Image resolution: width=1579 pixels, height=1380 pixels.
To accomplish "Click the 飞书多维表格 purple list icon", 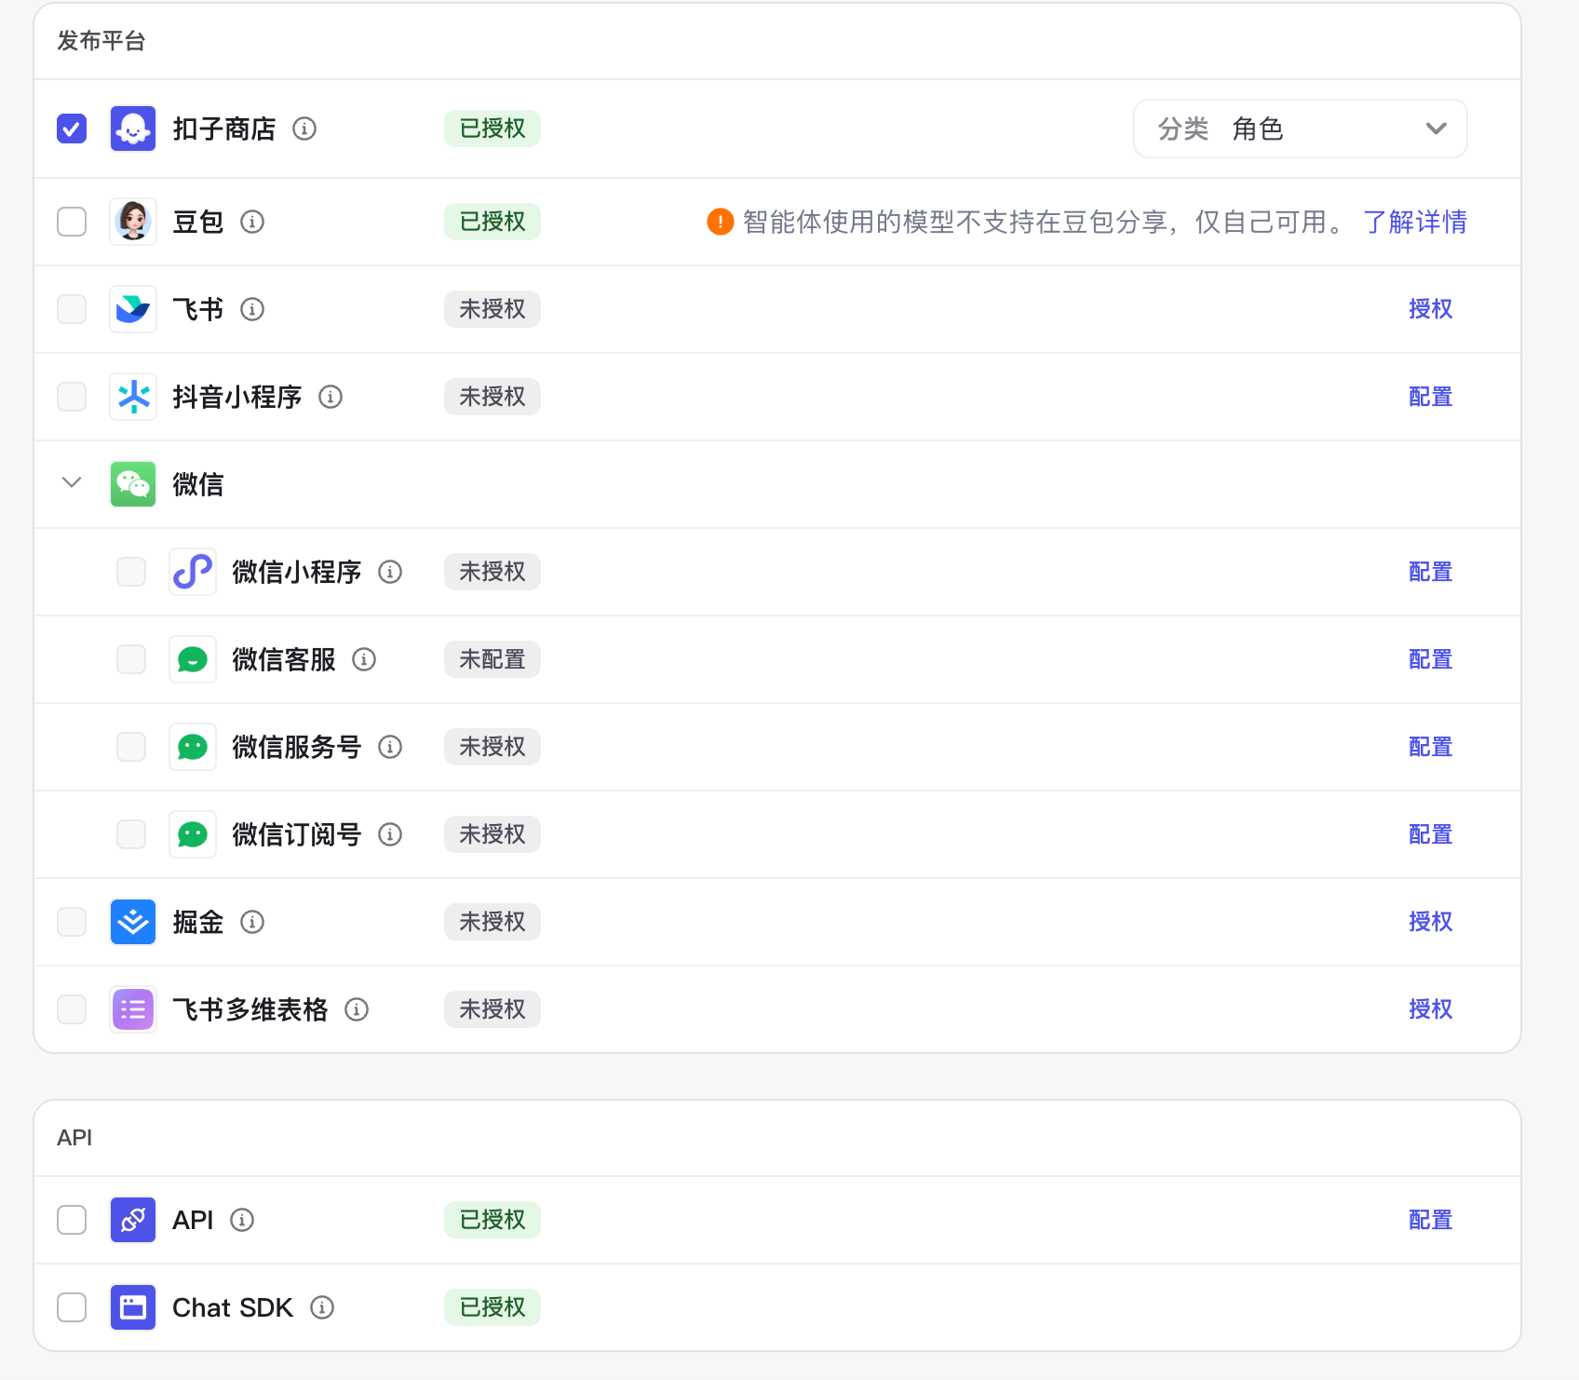I will pos(133,1009).
